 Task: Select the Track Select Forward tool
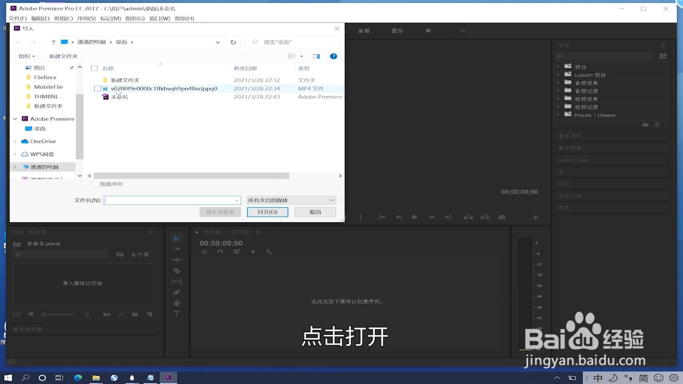177,249
